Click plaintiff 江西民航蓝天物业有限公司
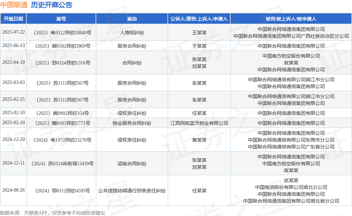This screenshot has height=216, width=352. pyautogui.click(x=199, y=123)
